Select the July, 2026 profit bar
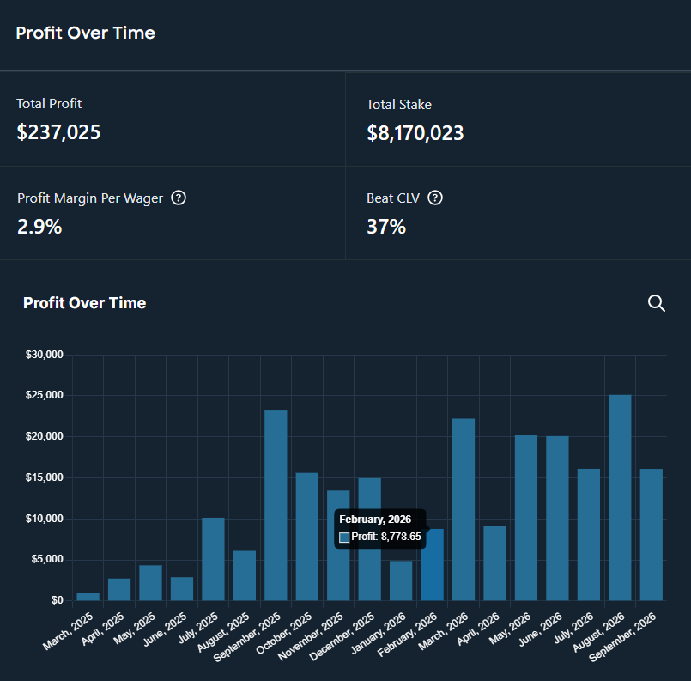 589,535
